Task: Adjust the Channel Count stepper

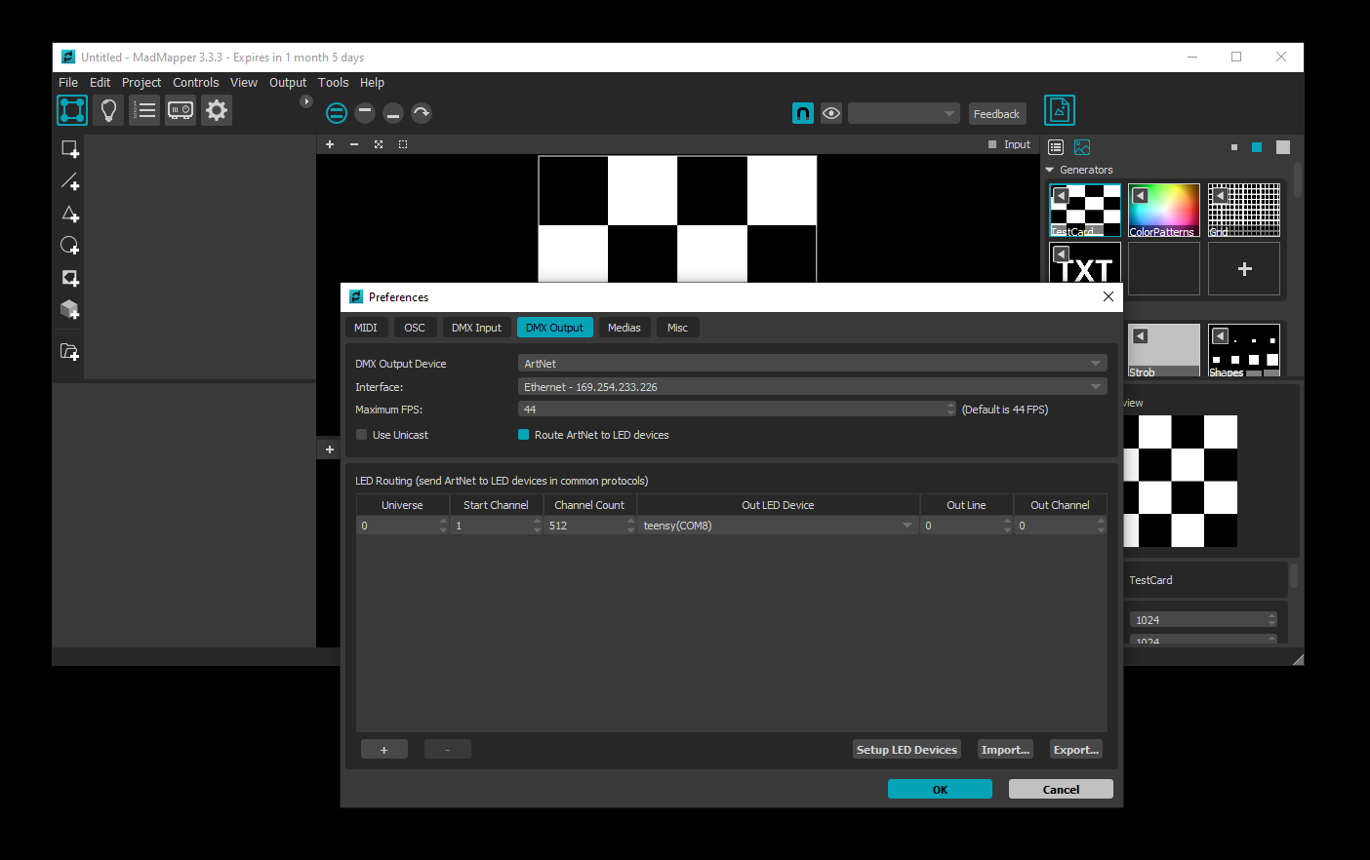Action: click(x=630, y=526)
